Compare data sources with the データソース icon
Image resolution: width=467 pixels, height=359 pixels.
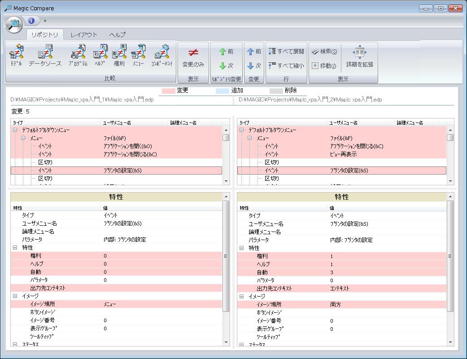pos(45,55)
